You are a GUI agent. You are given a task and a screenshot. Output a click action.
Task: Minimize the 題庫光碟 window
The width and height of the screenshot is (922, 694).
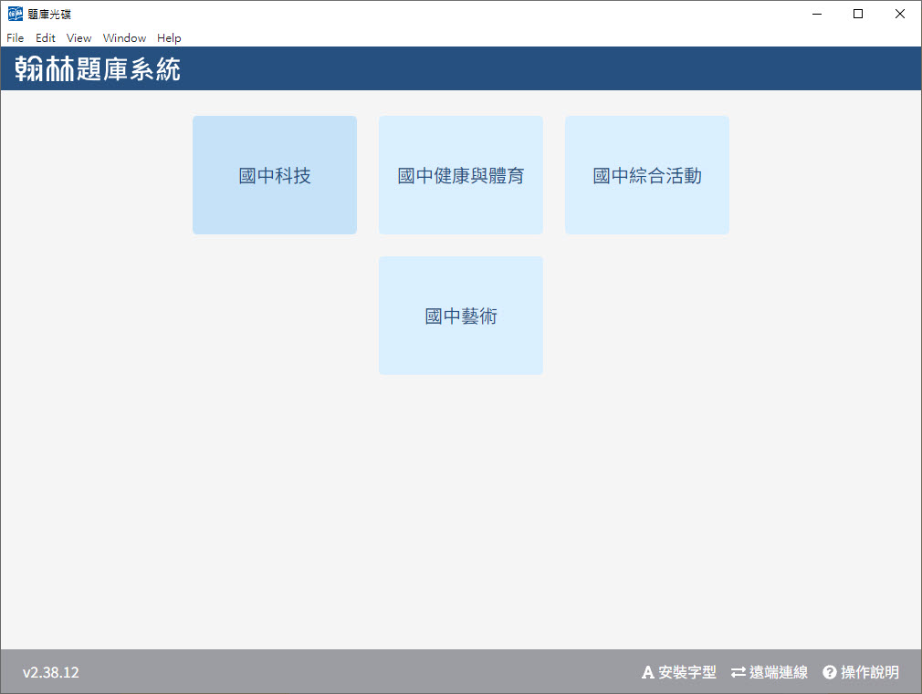click(817, 14)
